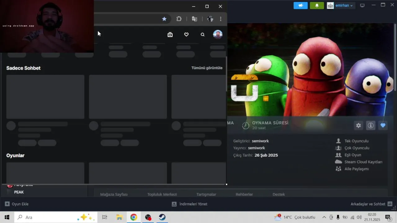Click the Google Translate extension icon
This screenshot has height=223, width=397.
click(x=194, y=19)
